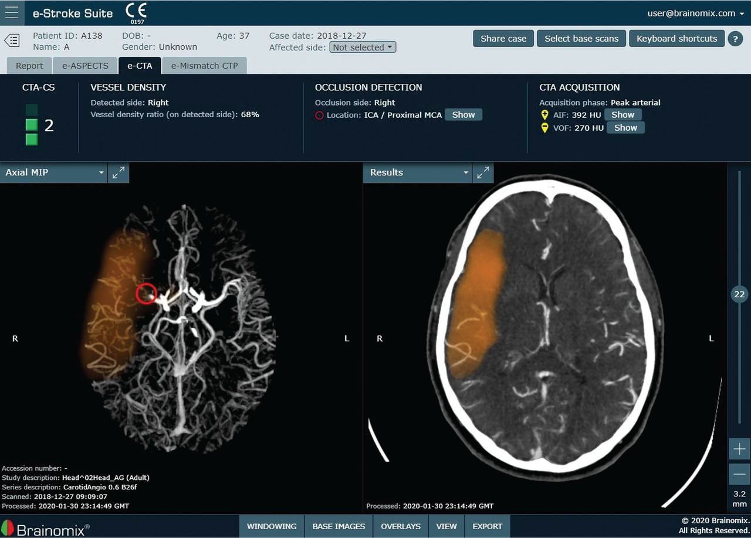Click the Detected side Right text
751x538 pixels.
(130, 103)
